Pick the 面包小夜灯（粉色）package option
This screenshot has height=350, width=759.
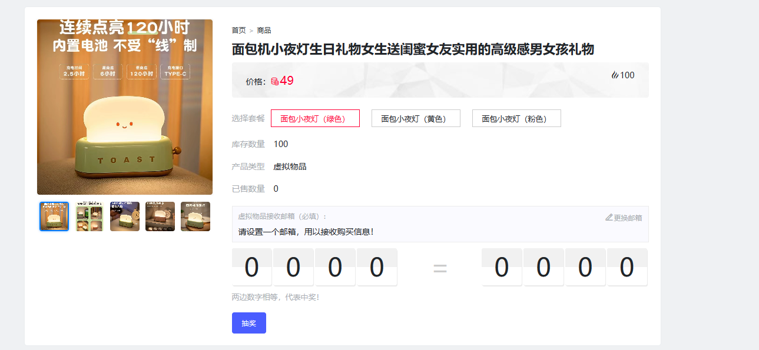(x=516, y=118)
